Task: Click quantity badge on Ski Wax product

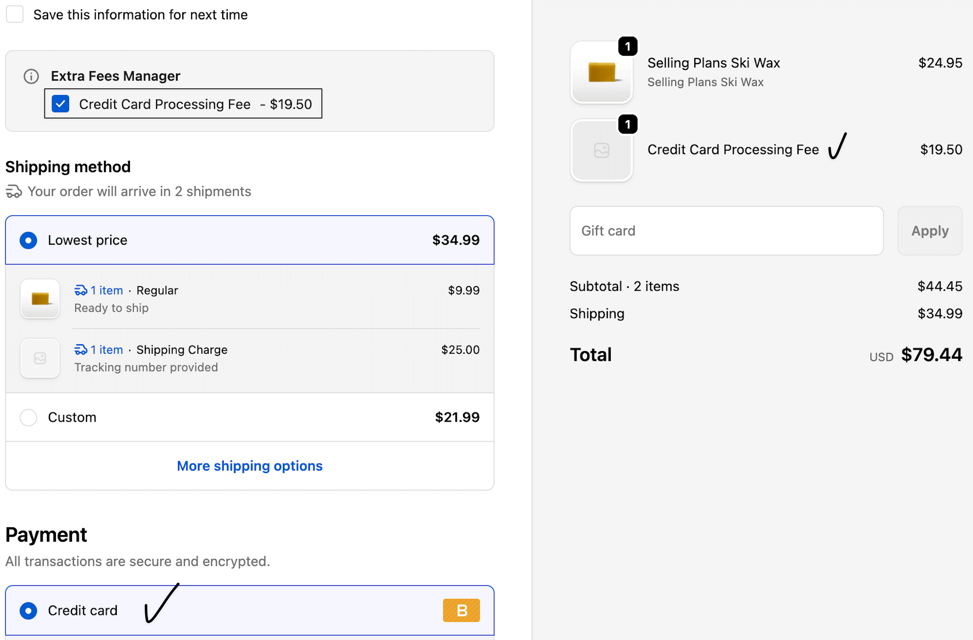Action: pos(628,46)
